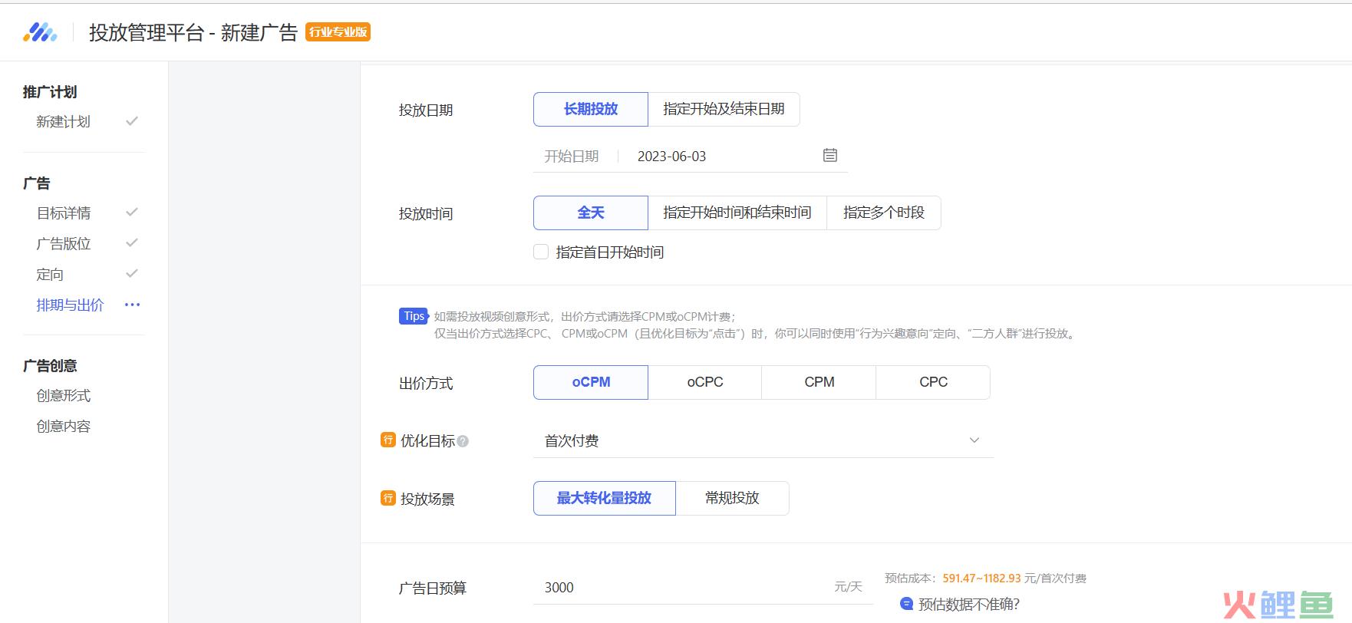Expand the 优化目标 dropdown showing 首次付费

click(x=752, y=441)
